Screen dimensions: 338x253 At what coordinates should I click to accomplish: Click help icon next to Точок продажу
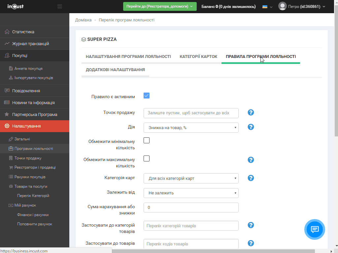click(x=251, y=113)
